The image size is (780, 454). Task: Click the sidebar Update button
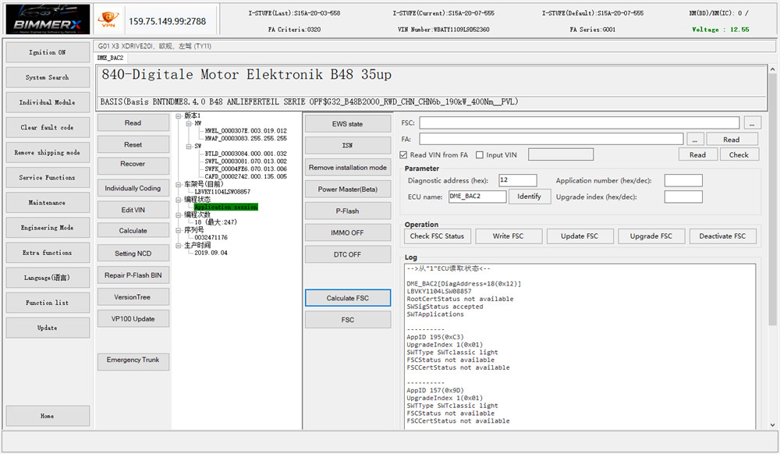tap(48, 328)
